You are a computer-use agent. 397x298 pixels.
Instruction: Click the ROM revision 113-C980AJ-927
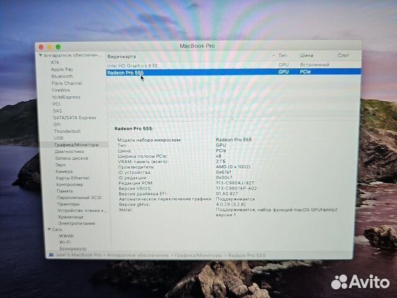(x=234, y=183)
